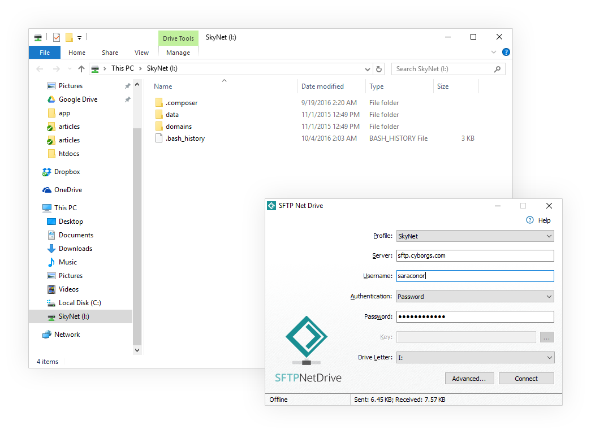Refresh the SkyNet folder view
The height and width of the screenshot is (434, 591).
[379, 69]
